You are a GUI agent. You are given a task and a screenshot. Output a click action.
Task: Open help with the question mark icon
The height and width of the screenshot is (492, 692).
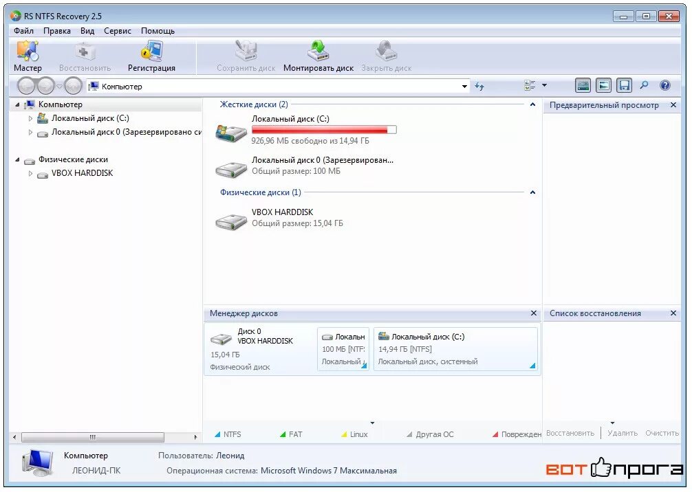tap(665, 85)
